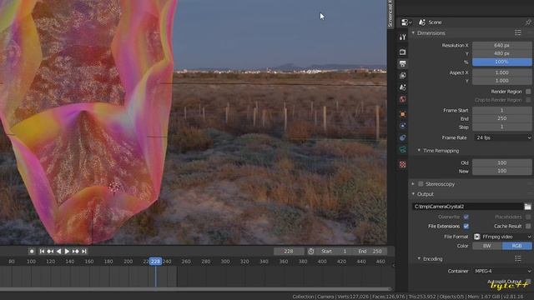Enable the Placeholders checkbox
The height and width of the screenshot is (300, 534).
click(x=528, y=217)
